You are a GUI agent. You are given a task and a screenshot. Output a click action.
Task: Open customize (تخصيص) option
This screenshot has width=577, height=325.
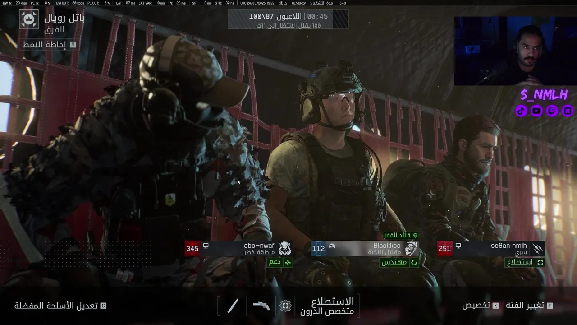click(x=480, y=305)
